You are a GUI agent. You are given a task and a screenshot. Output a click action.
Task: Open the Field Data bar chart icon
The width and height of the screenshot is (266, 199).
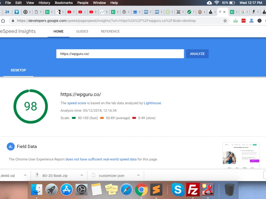click(x=11, y=146)
